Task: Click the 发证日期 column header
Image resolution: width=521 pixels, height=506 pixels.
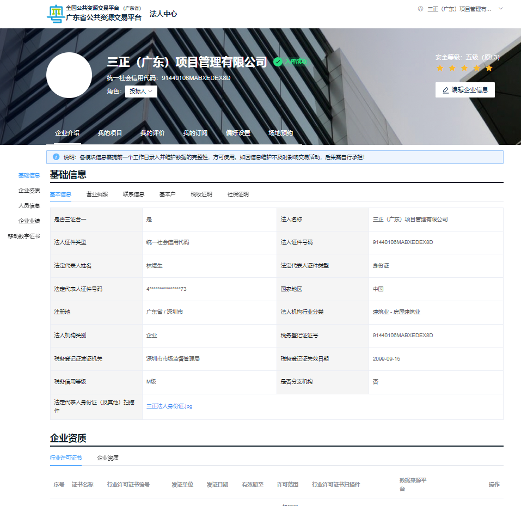Action: pyautogui.click(x=217, y=484)
